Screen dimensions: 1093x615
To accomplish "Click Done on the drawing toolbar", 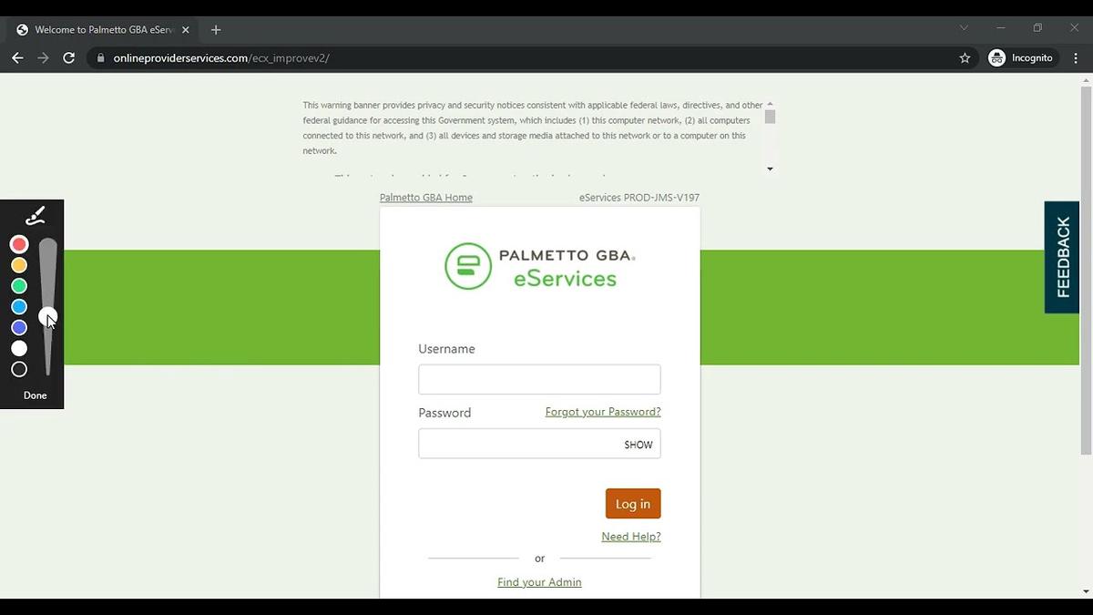I will tap(36, 395).
